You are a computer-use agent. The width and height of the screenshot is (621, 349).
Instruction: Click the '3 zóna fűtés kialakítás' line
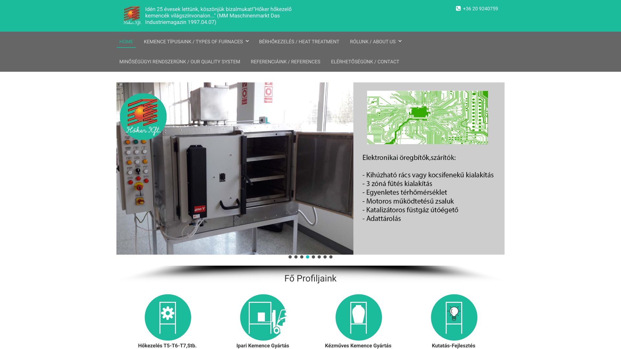[x=397, y=184]
